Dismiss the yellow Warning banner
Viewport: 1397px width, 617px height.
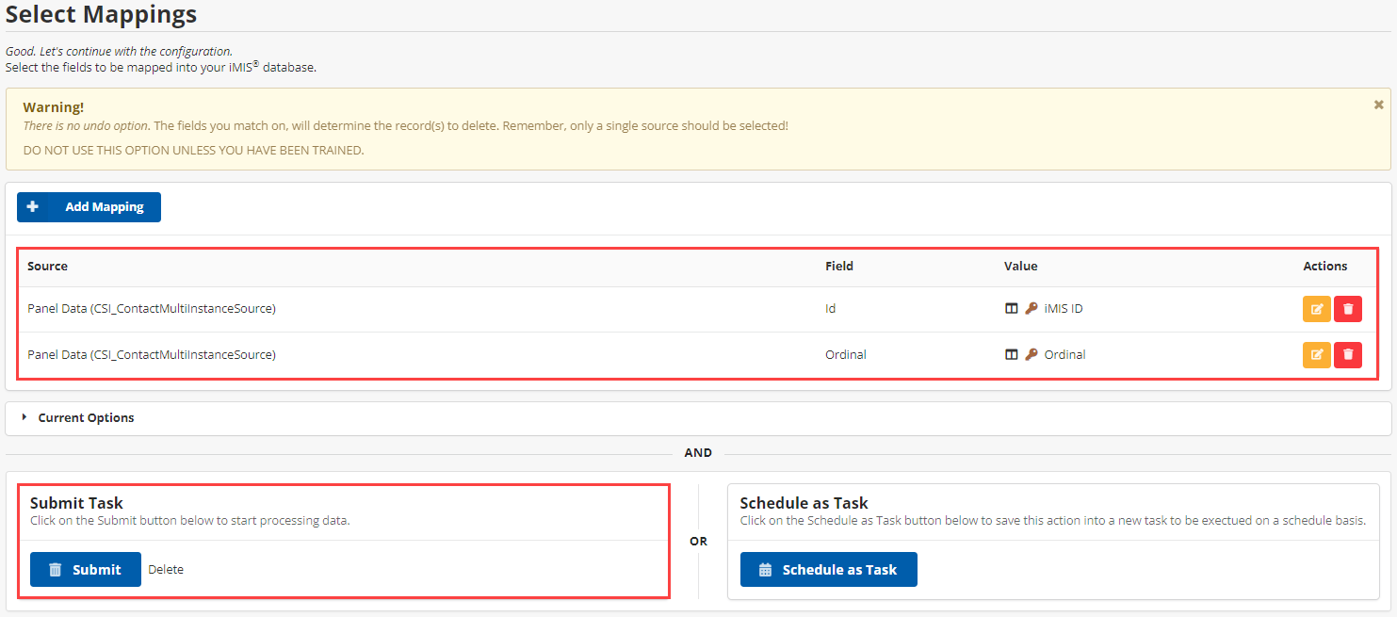pos(1378,105)
